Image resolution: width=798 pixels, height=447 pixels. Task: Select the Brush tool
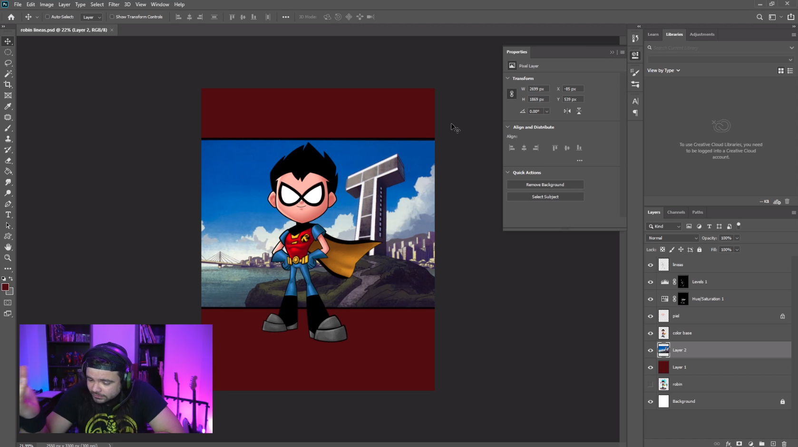(8, 128)
